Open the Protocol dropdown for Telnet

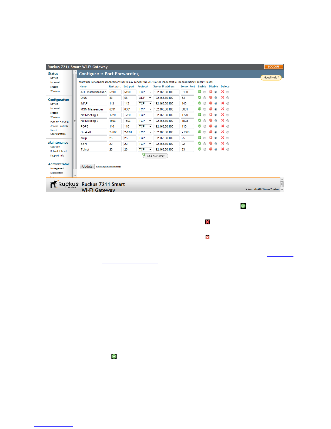pyautogui.click(x=145, y=149)
